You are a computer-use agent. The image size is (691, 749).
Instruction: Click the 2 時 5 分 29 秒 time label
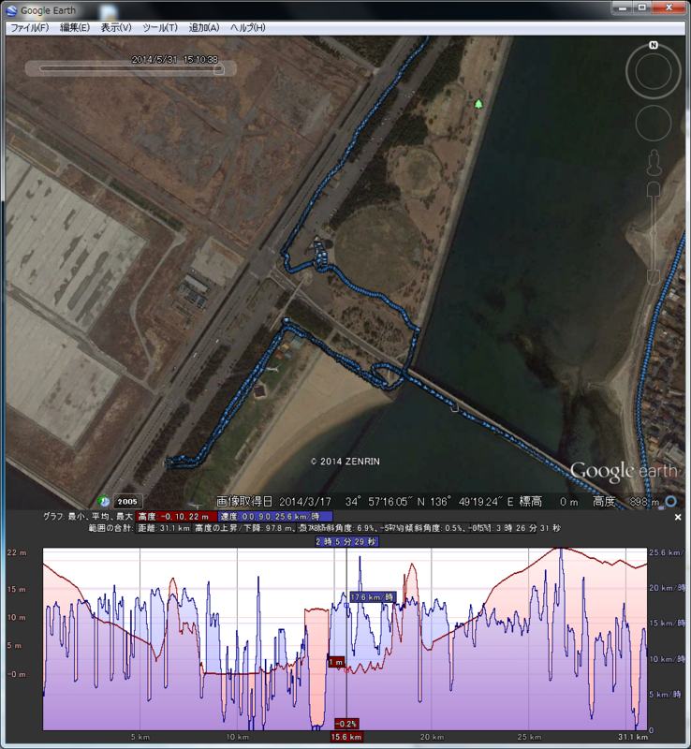point(346,541)
